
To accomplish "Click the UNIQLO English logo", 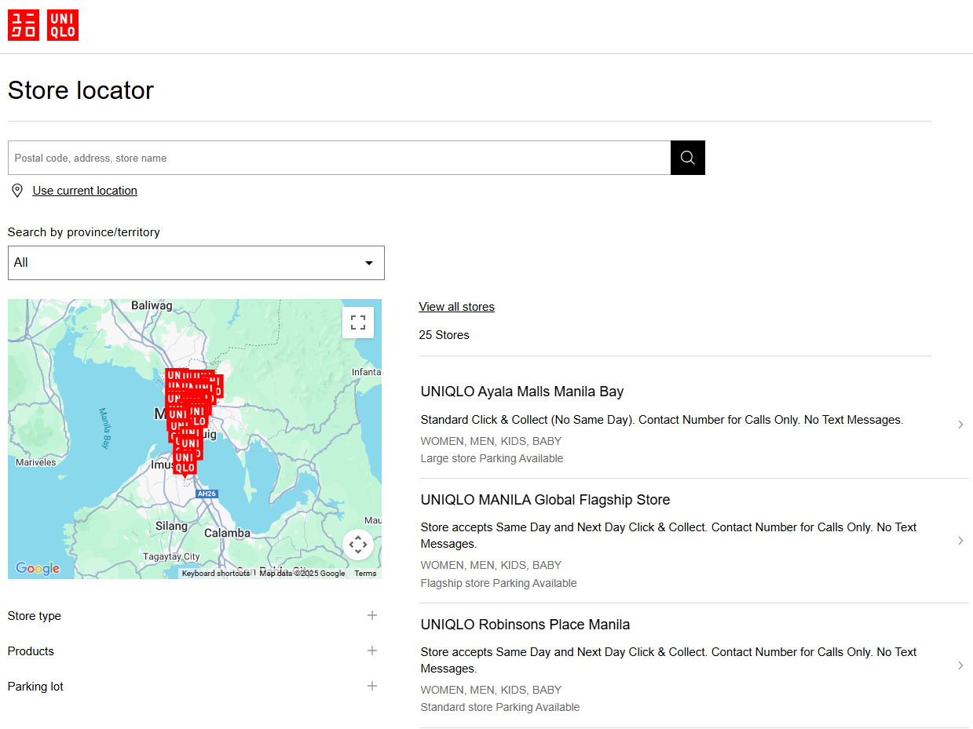I will 63,25.
